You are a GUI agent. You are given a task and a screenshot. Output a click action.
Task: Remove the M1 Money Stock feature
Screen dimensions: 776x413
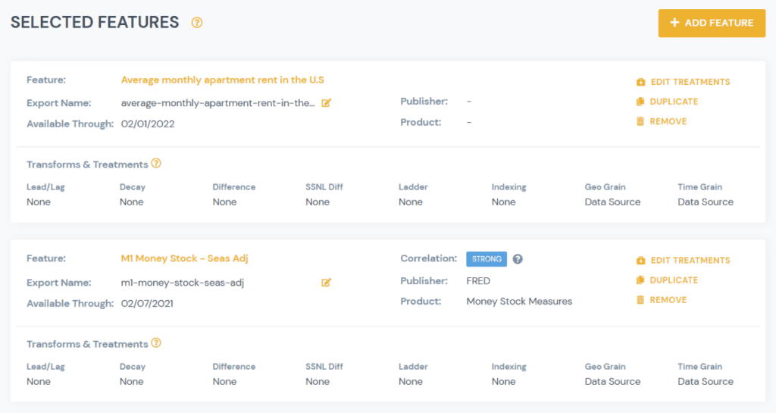tap(661, 300)
